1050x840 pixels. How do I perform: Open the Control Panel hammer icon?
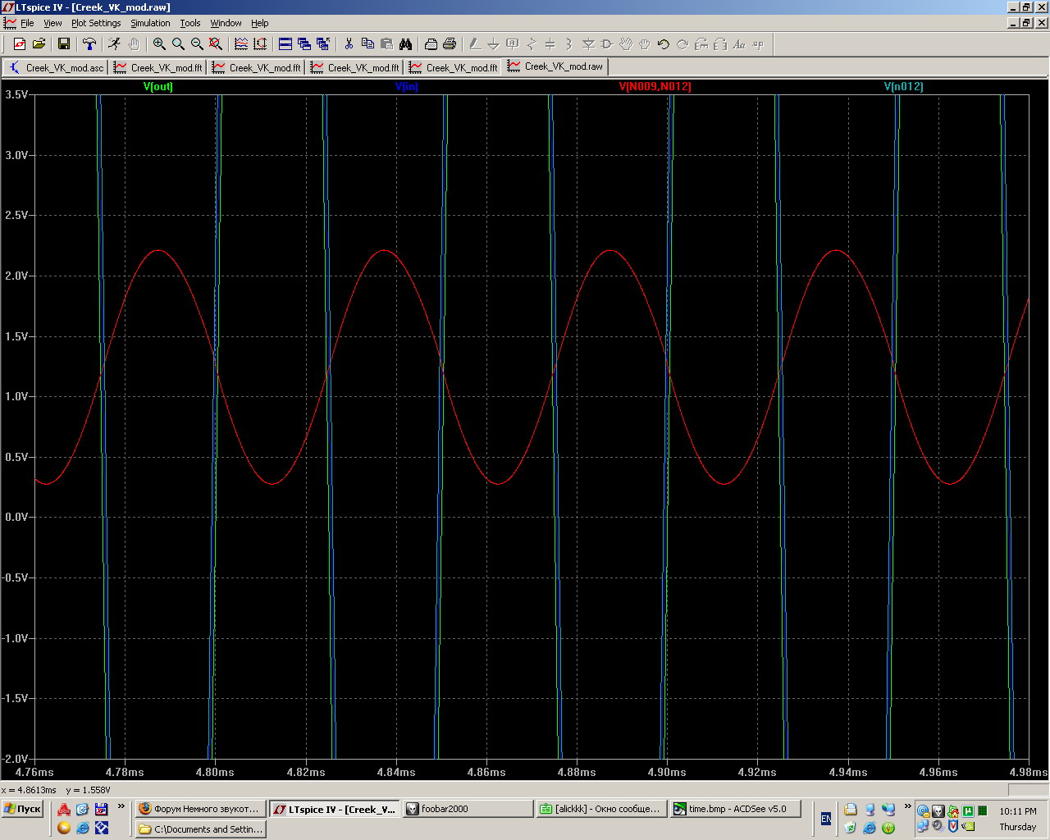(x=89, y=44)
